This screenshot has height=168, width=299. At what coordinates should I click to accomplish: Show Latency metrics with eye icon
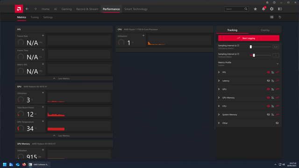coord(268,81)
